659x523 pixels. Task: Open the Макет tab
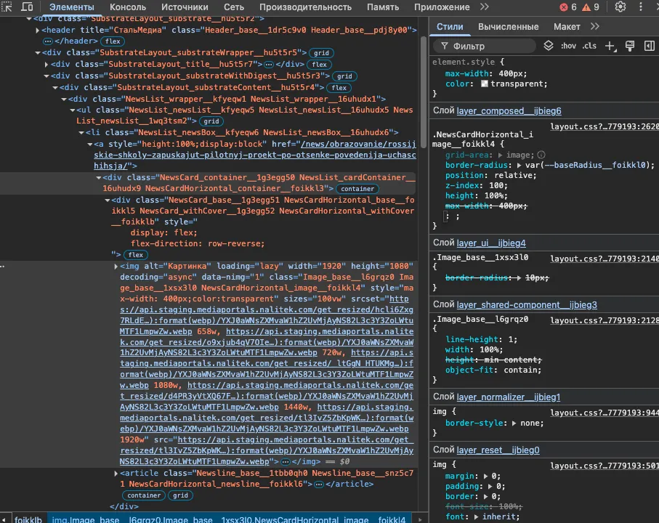point(567,27)
